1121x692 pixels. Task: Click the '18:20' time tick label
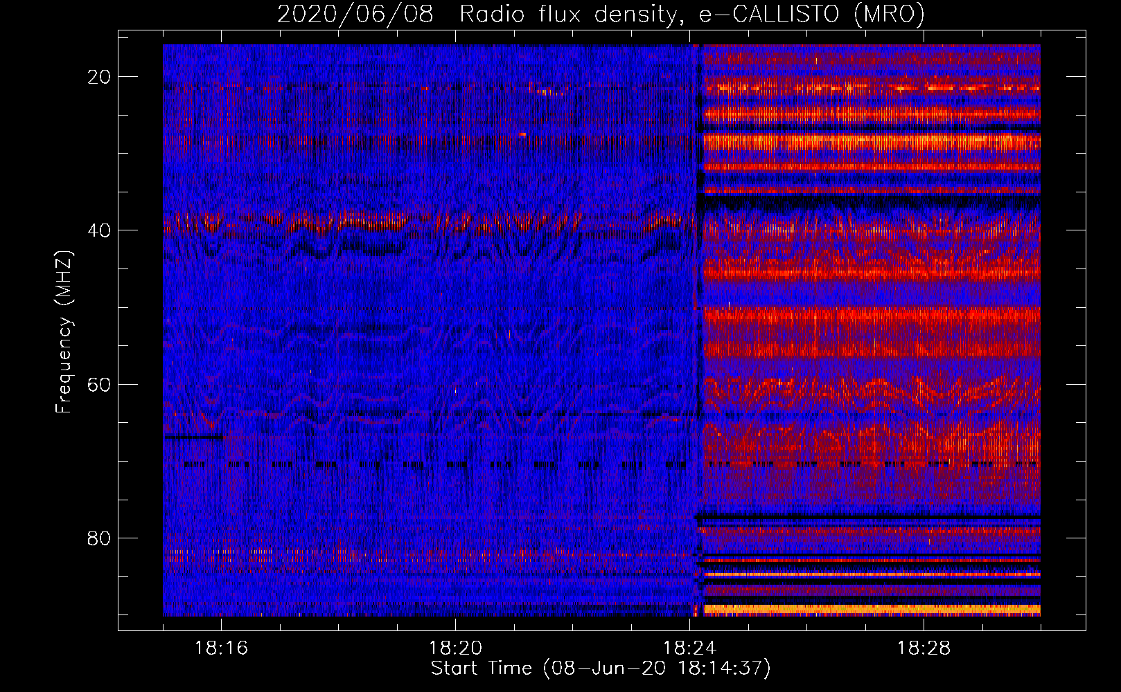coord(455,648)
